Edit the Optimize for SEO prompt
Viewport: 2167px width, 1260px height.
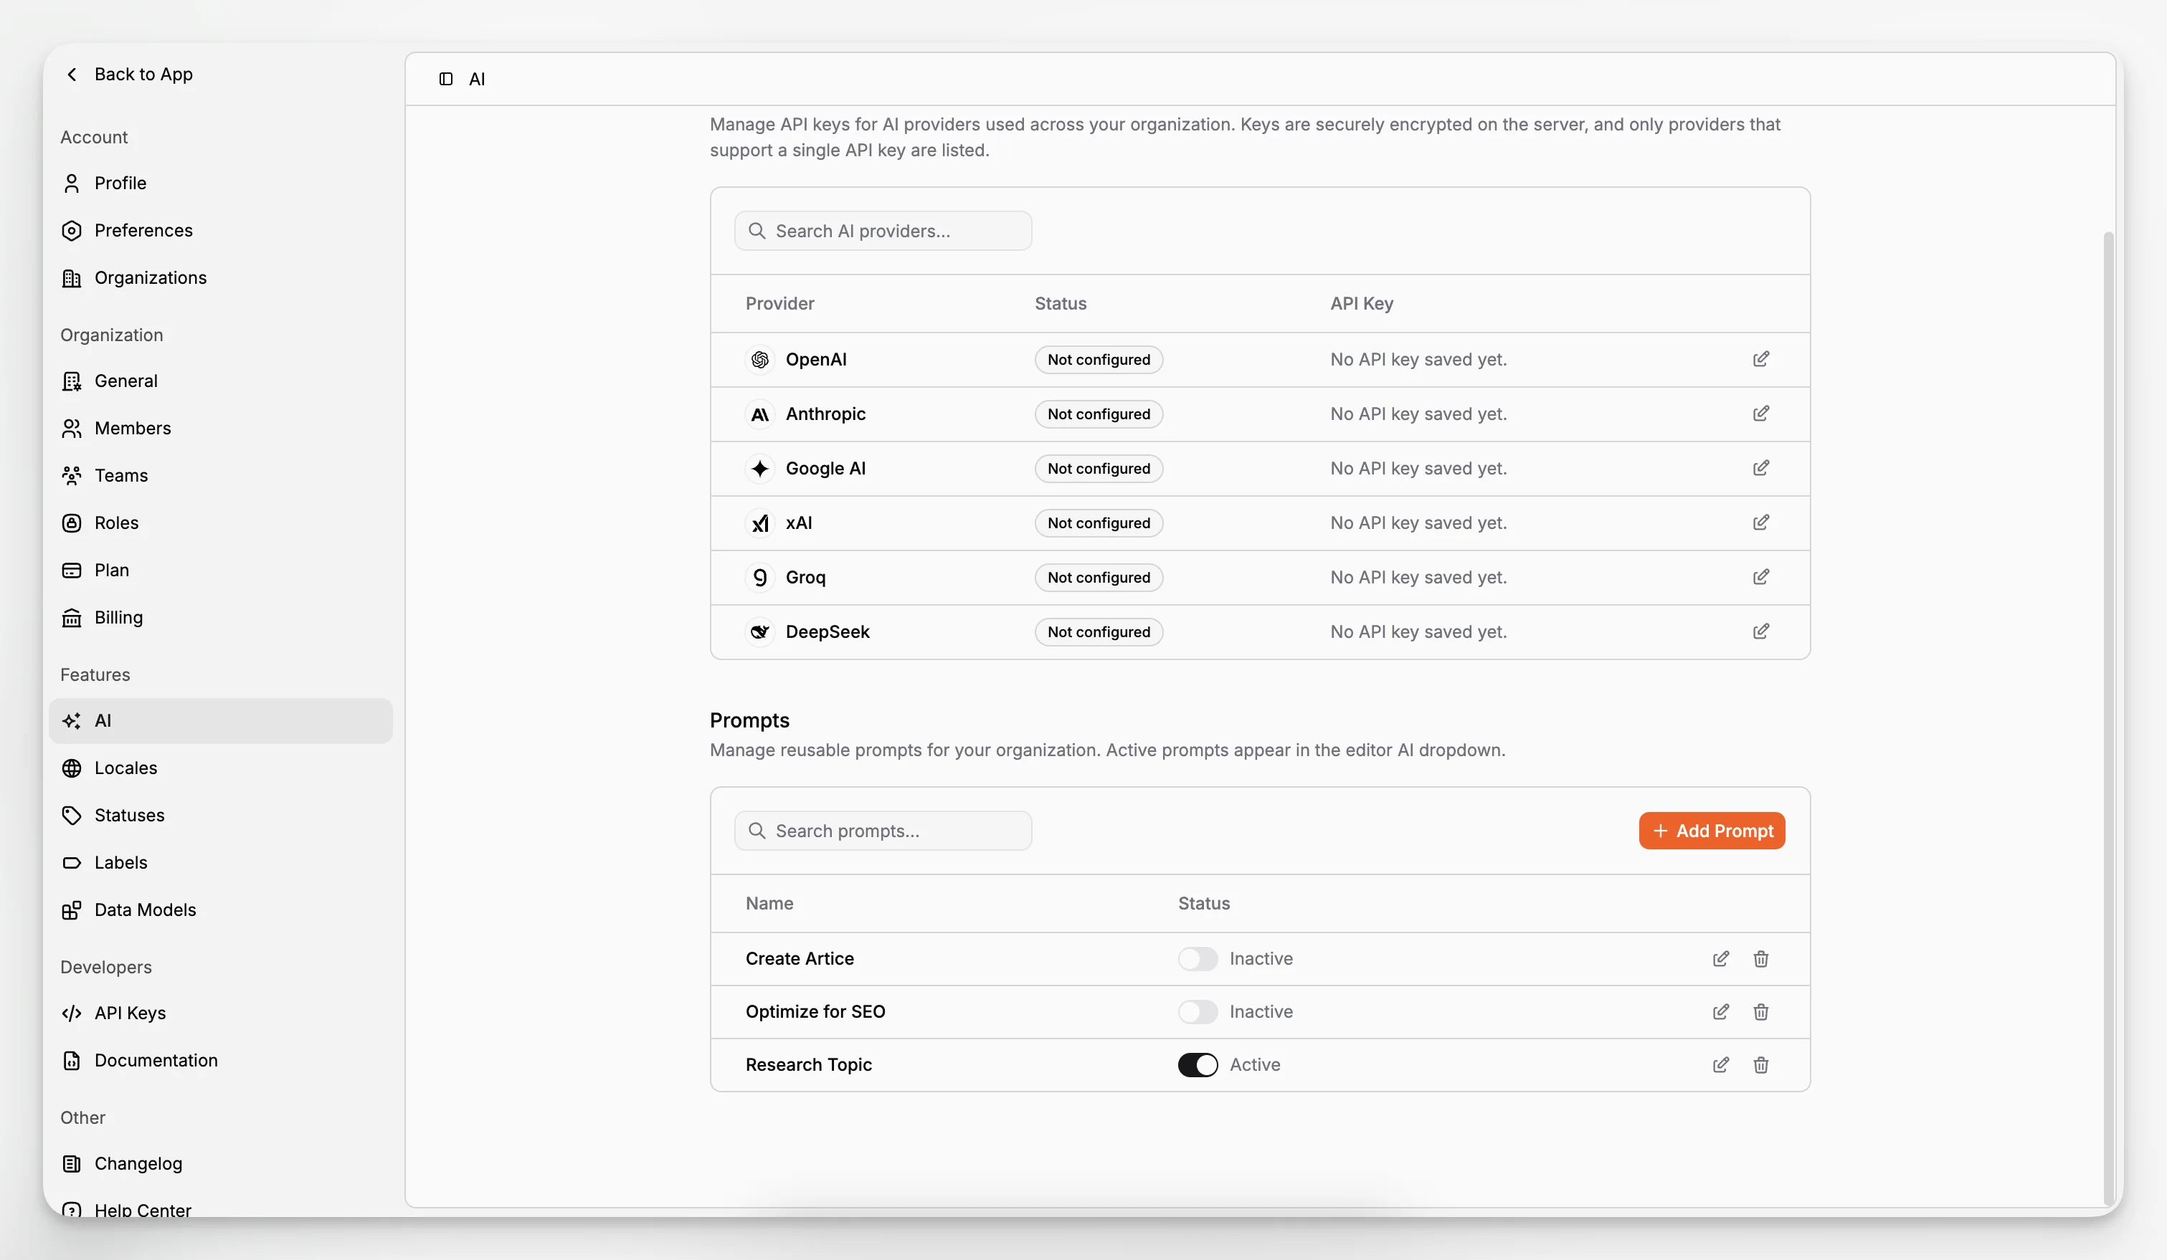click(x=1720, y=1011)
